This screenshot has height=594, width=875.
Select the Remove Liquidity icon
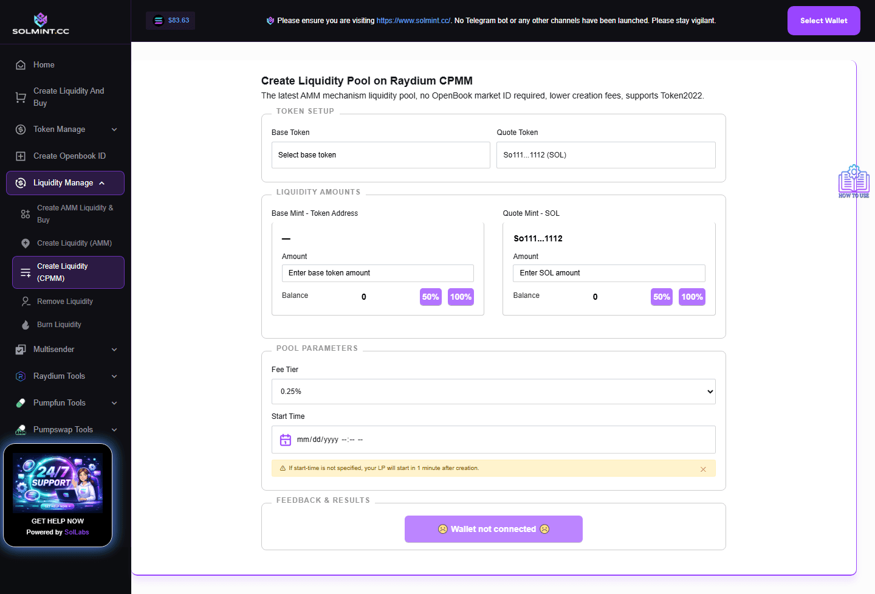[x=24, y=301]
